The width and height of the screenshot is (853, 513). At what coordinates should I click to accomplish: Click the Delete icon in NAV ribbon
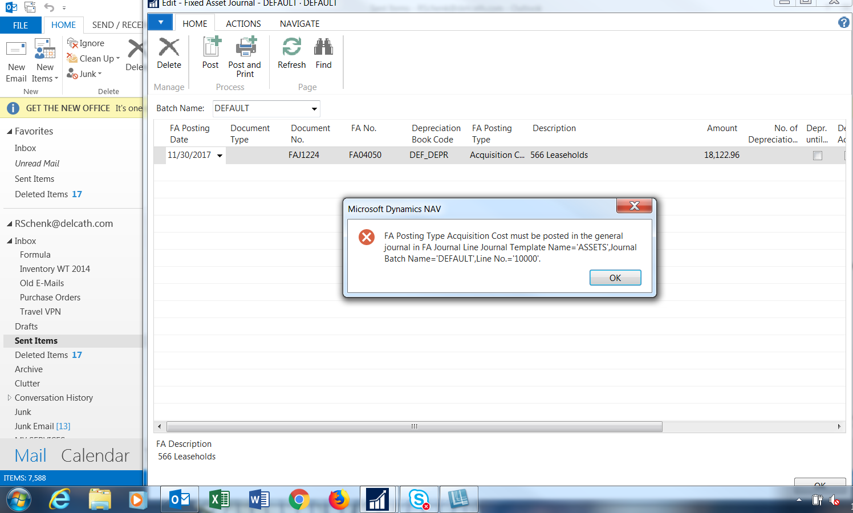[169, 47]
